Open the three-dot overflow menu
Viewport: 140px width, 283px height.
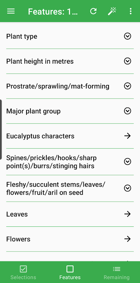pos(130,11)
